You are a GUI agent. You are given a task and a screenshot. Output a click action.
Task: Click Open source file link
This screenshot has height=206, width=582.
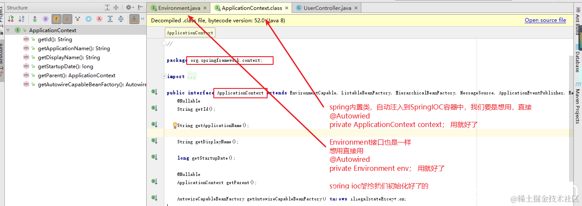545,20
